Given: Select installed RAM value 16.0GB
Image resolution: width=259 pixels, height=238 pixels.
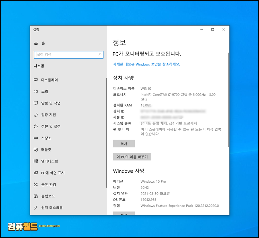Looking at the screenshot, I should (146, 105).
